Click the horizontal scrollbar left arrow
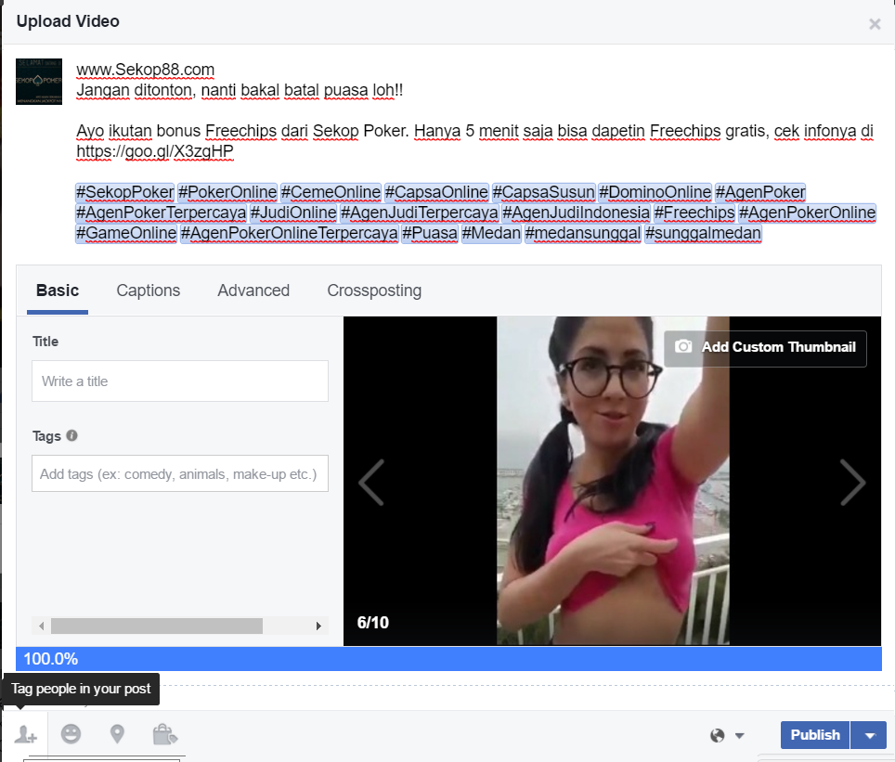This screenshot has height=762, width=895. pyautogui.click(x=41, y=626)
